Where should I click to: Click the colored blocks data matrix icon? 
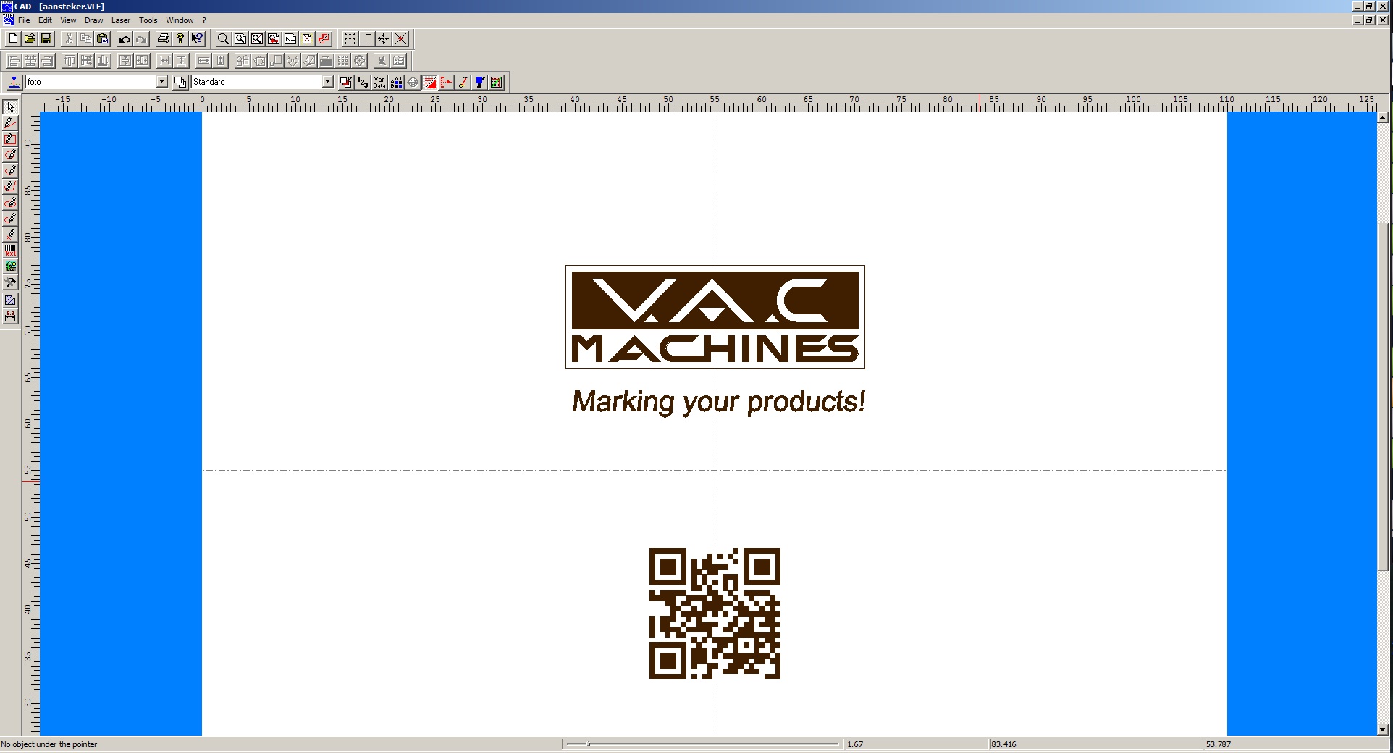pos(396,82)
